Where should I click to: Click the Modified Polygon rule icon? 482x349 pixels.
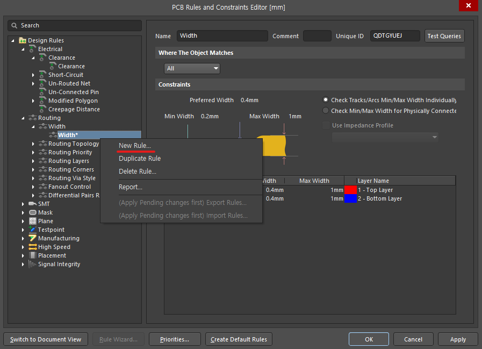point(43,101)
